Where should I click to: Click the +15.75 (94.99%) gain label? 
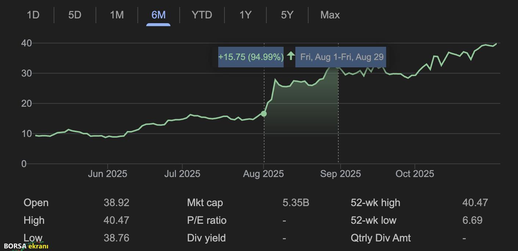(x=251, y=57)
